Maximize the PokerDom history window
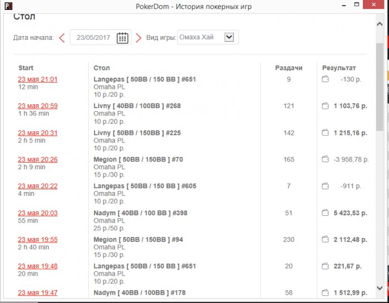 [357, 4]
